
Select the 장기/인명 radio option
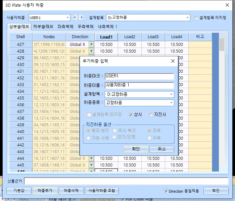[114, 137]
